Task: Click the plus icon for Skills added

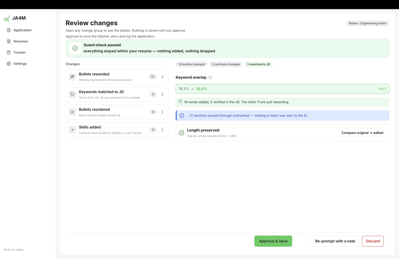Action: [72, 130]
